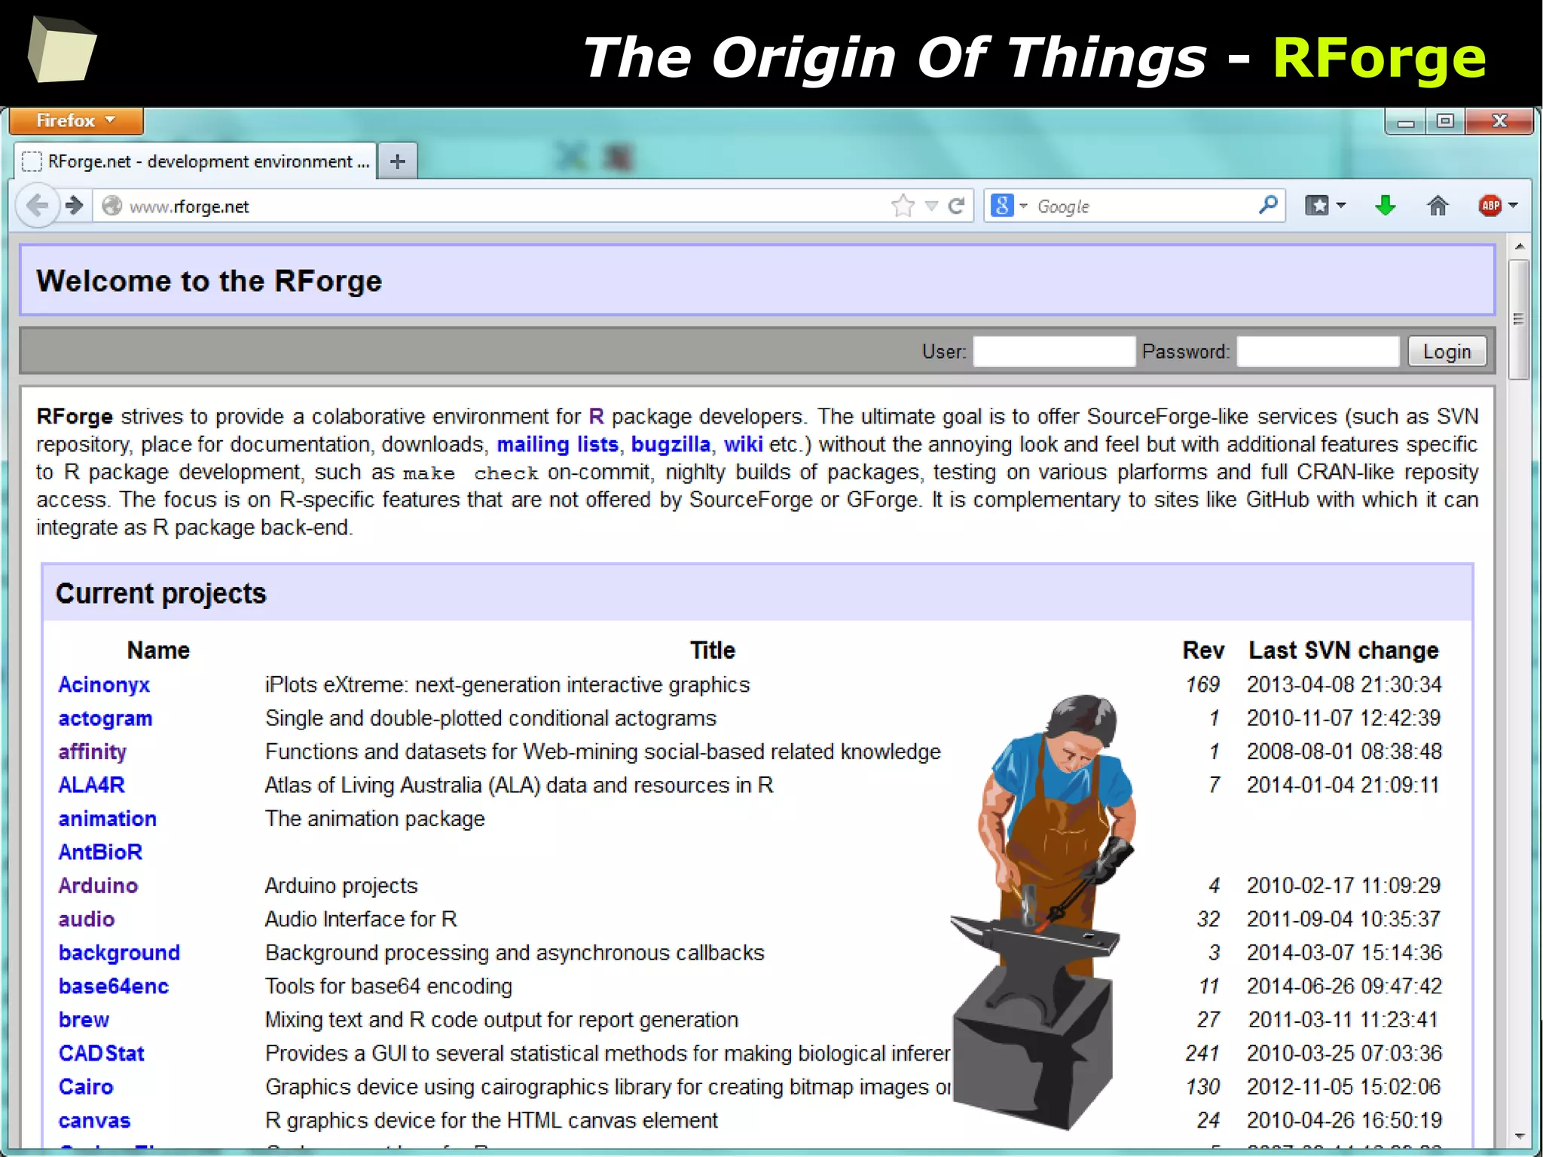Open the R link in the intro
The image size is (1543, 1157).
(596, 416)
